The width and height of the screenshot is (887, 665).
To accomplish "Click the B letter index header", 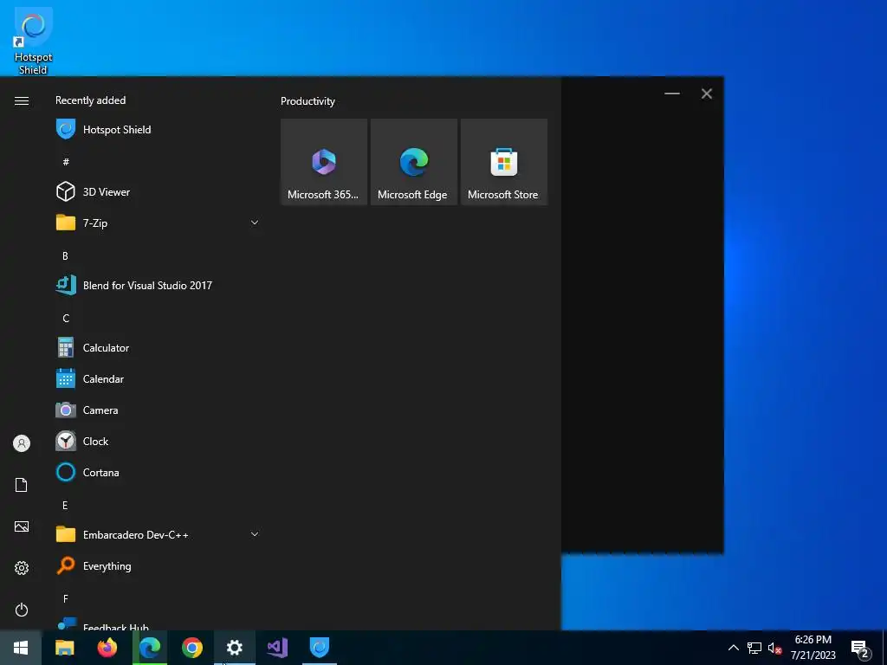I will (65, 255).
